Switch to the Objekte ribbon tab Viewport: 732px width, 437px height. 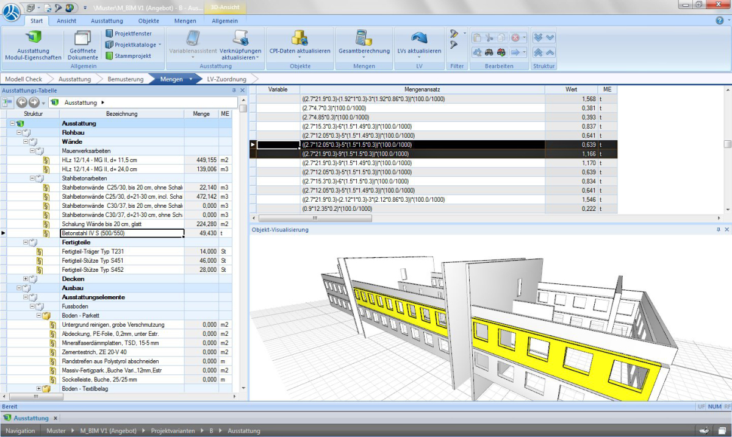click(148, 21)
